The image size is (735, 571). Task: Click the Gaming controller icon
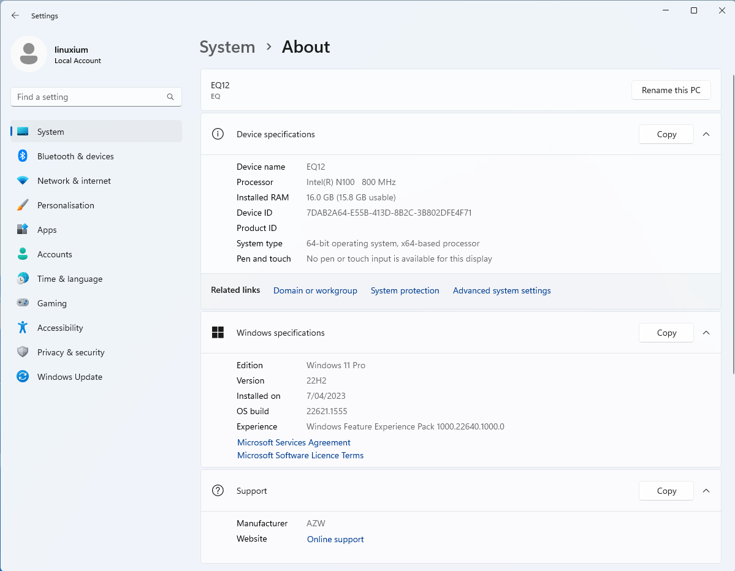[23, 303]
